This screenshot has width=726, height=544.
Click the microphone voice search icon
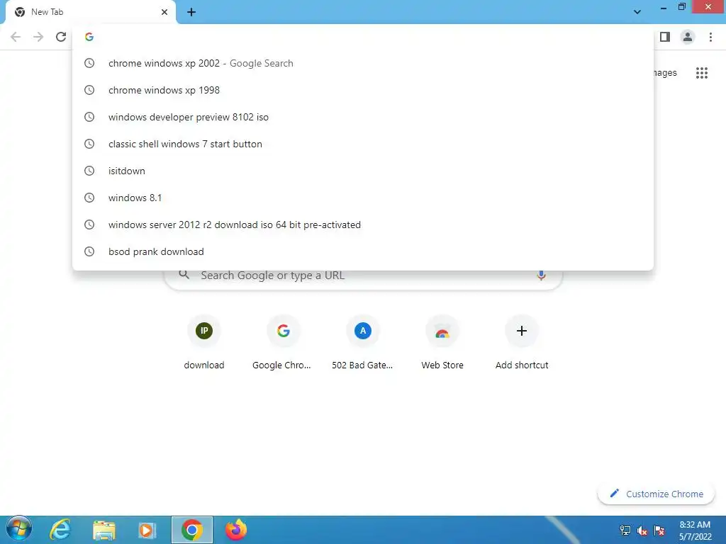pyautogui.click(x=541, y=276)
